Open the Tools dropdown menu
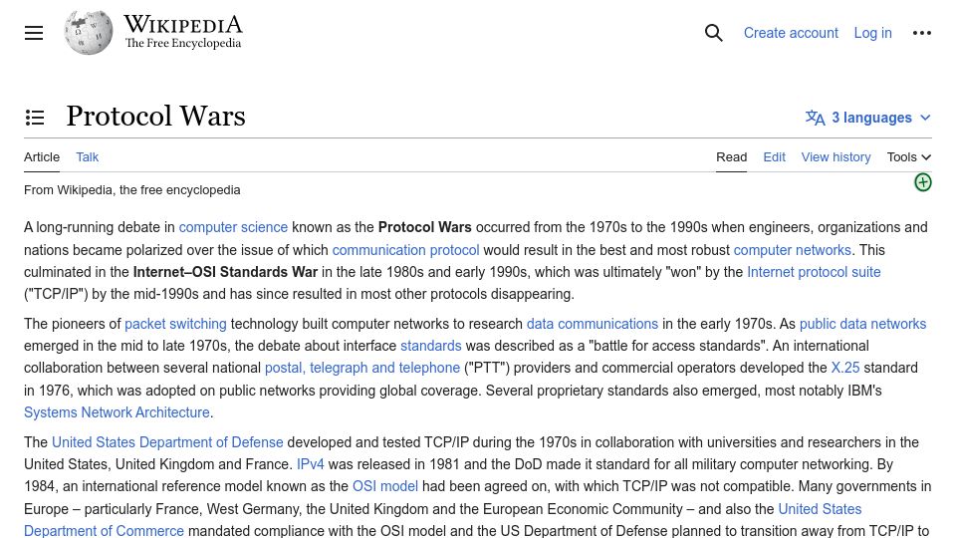Image resolution: width=956 pixels, height=538 pixels. click(908, 156)
